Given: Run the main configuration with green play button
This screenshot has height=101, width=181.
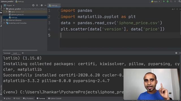Looking at the screenshot, I should (164, 1).
